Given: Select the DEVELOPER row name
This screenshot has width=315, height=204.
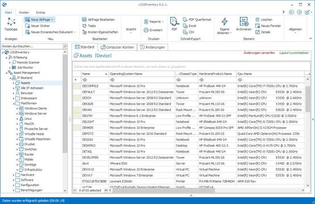Looking at the screenshot, I should click(x=90, y=158).
